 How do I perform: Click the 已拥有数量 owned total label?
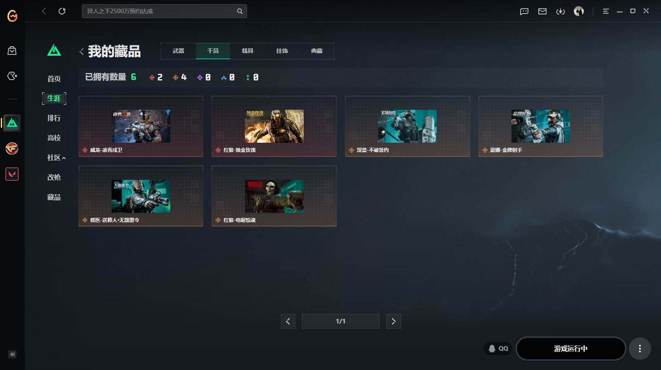tap(105, 77)
